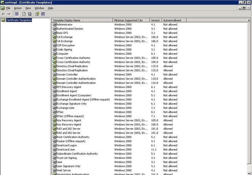Select the Smartcard User template name

tap(66, 149)
